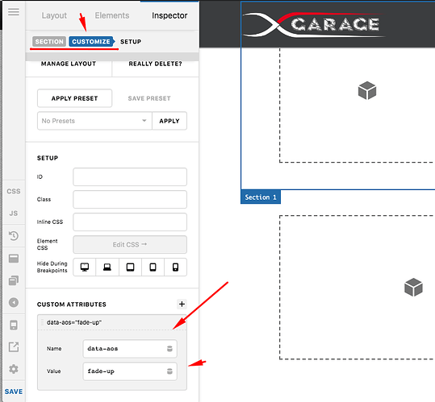Click the database icon in the Name field

[169, 349]
